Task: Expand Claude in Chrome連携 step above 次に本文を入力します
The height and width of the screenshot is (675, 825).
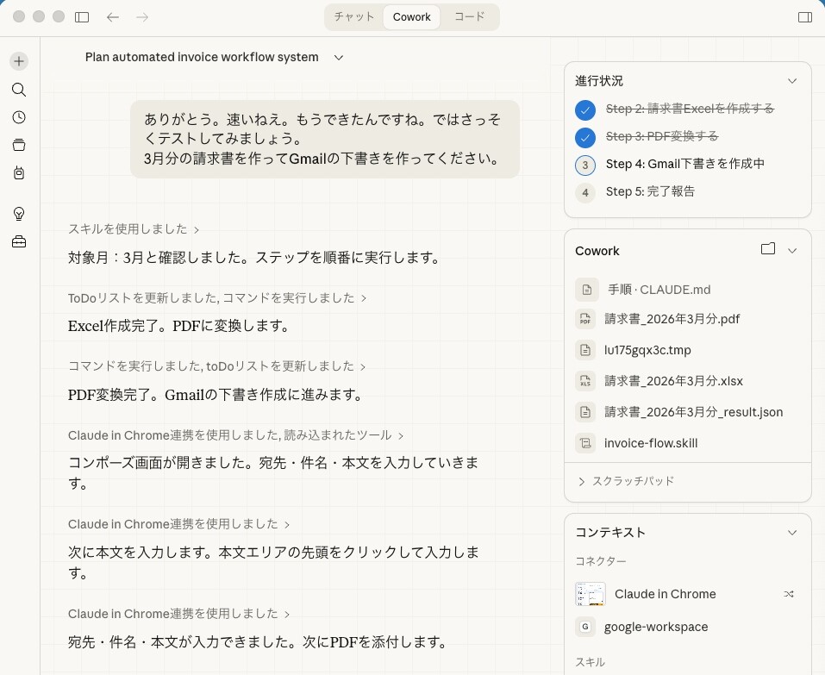Action: [x=178, y=524]
